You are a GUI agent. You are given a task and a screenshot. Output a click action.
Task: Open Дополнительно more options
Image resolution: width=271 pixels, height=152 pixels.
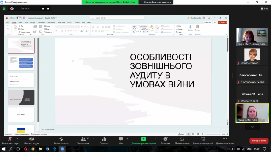click(225, 141)
